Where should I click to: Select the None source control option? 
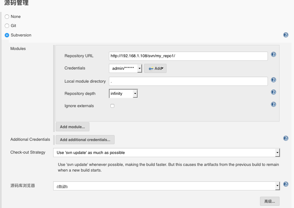pyautogui.click(x=7, y=17)
